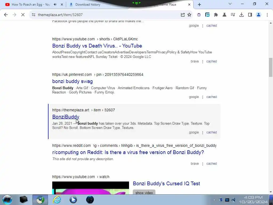Open a new tab
The width and height of the screenshot is (273, 205).
[199, 5]
